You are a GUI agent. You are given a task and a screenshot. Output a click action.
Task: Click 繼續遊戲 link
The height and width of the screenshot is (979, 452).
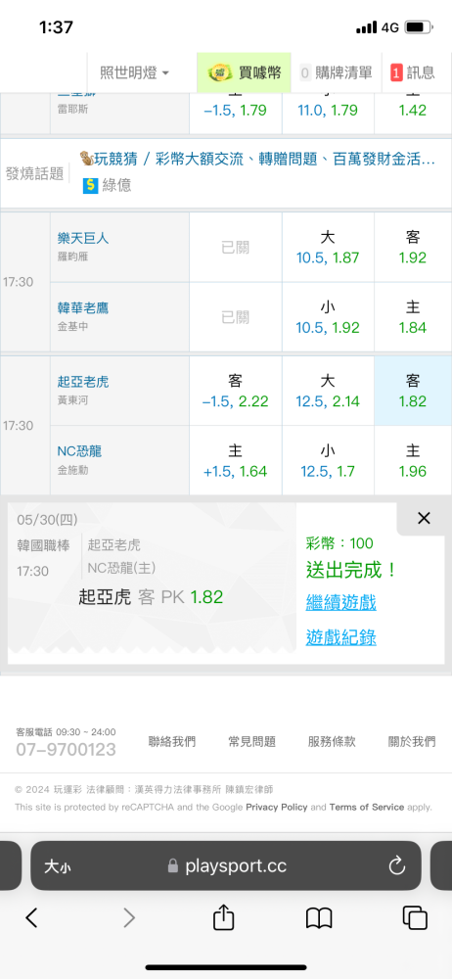click(x=340, y=603)
